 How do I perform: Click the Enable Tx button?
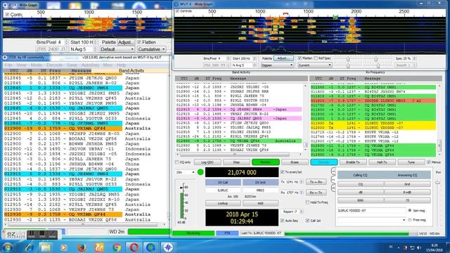[353, 162]
